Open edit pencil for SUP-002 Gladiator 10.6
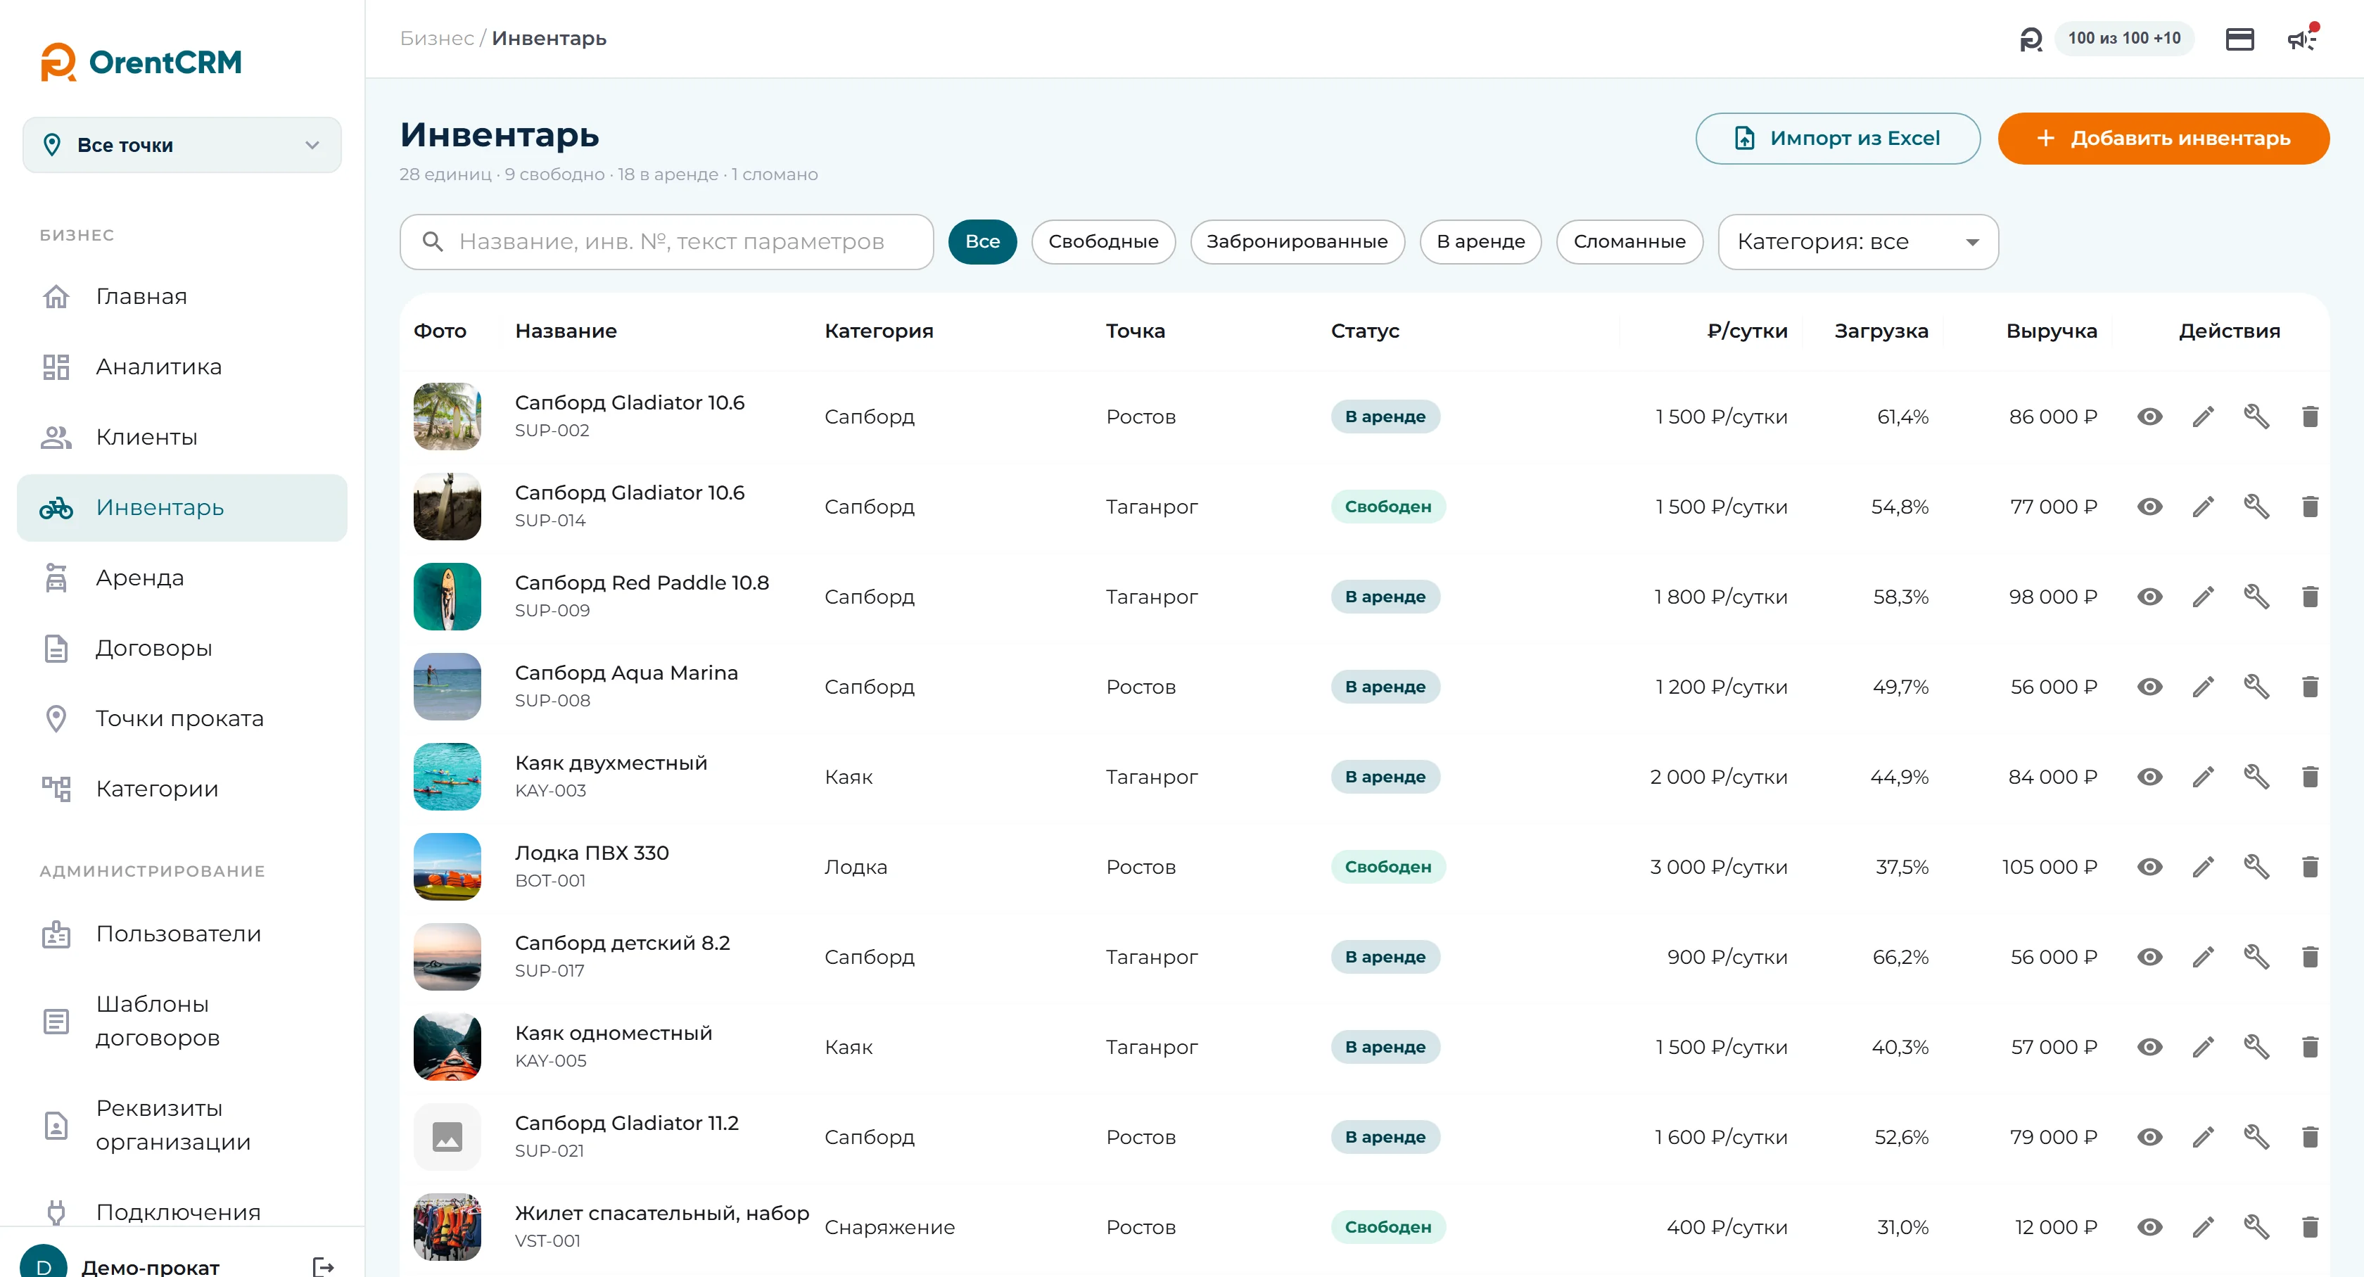The image size is (2364, 1277). (x=2202, y=417)
